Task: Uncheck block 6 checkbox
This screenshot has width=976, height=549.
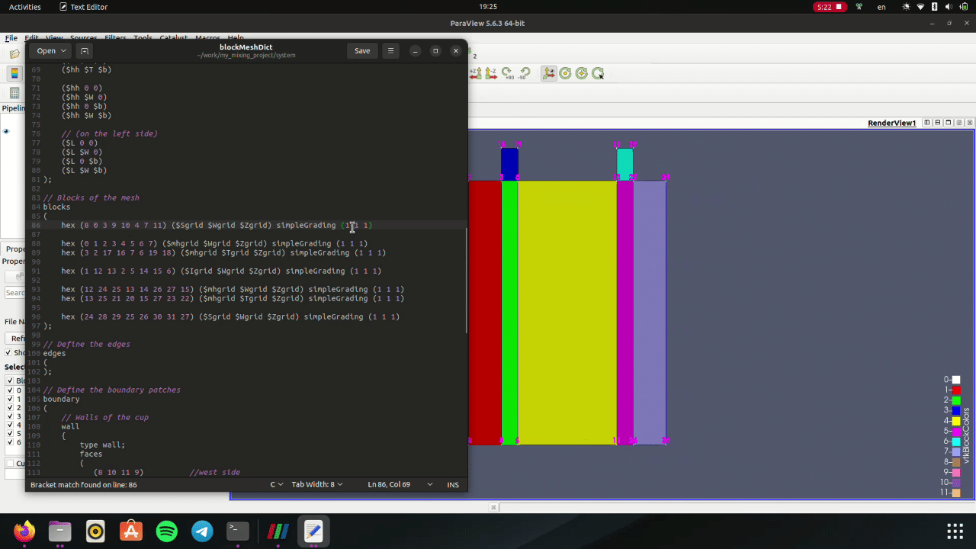Action: point(10,443)
